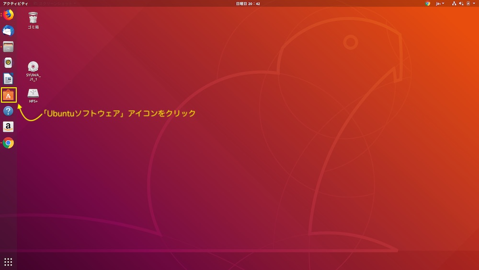
Task: Show all applications grid
Action: pyautogui.click(x=8, y=262)
